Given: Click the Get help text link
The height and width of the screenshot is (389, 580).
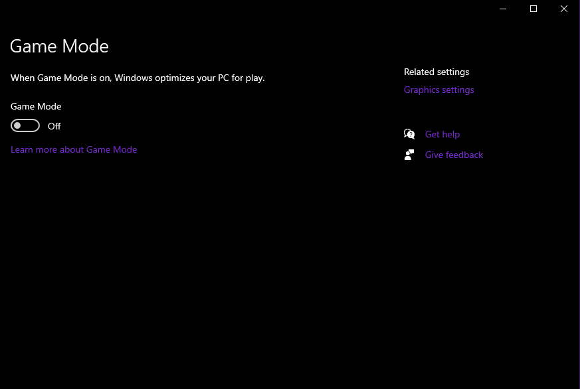Looking at the screenshot, I should 442,134.
